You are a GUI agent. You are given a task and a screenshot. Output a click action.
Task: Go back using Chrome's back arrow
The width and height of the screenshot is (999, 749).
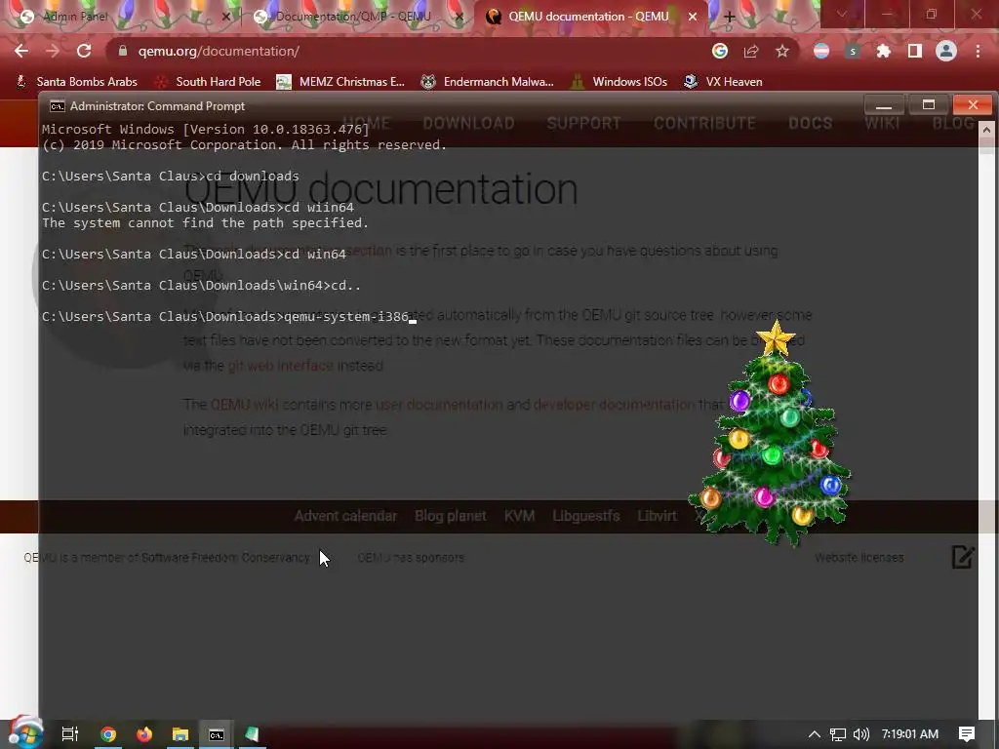pyautogui.click(x=21, y=51)
